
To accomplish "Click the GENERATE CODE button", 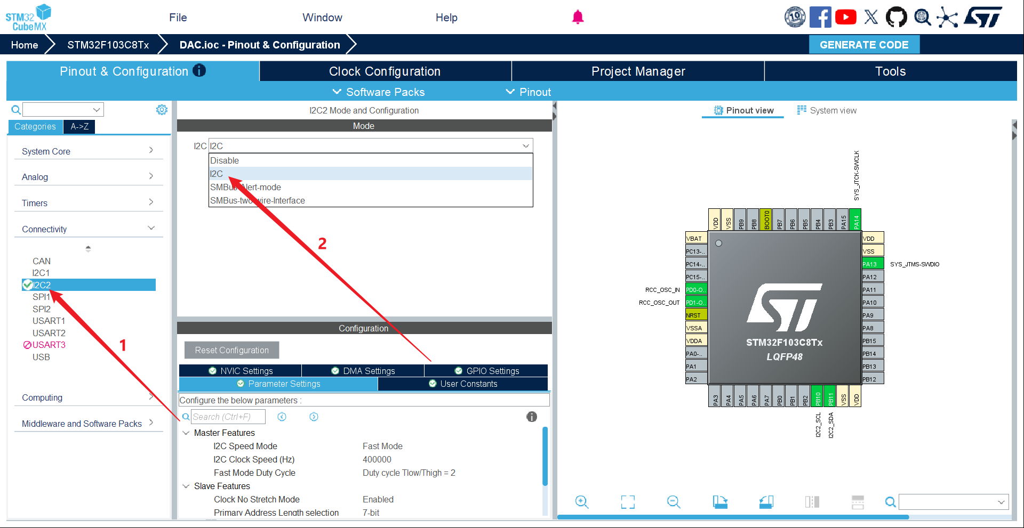I will 864,45.
